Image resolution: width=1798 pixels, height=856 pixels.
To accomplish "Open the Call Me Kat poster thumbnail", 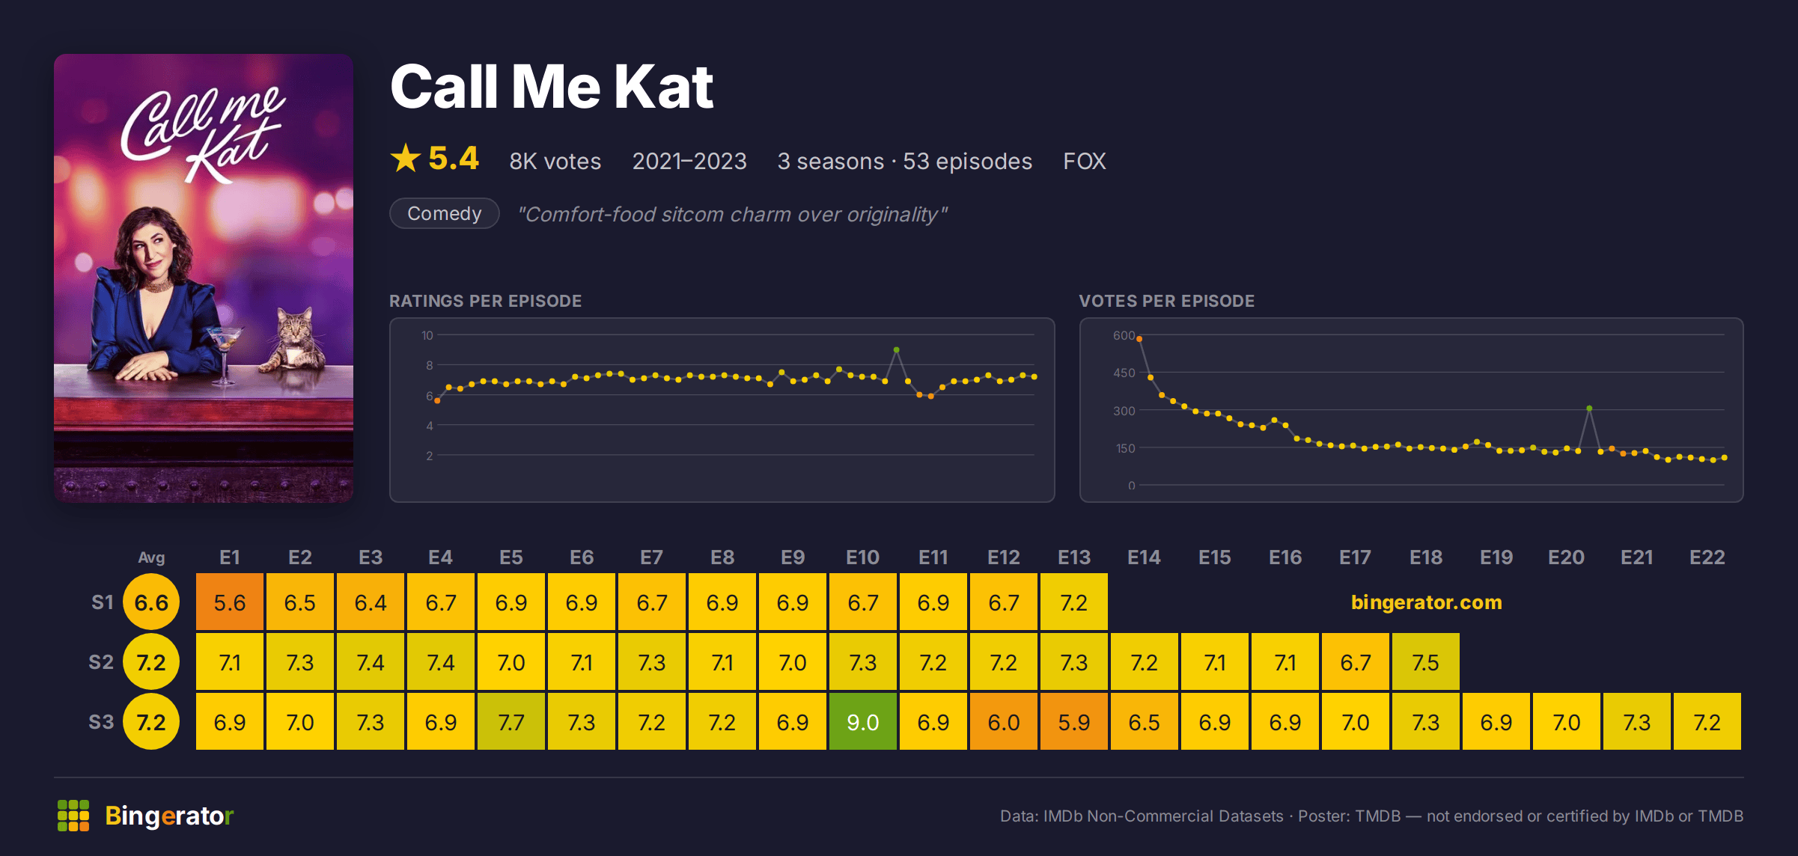I will [x=204, y=278].
